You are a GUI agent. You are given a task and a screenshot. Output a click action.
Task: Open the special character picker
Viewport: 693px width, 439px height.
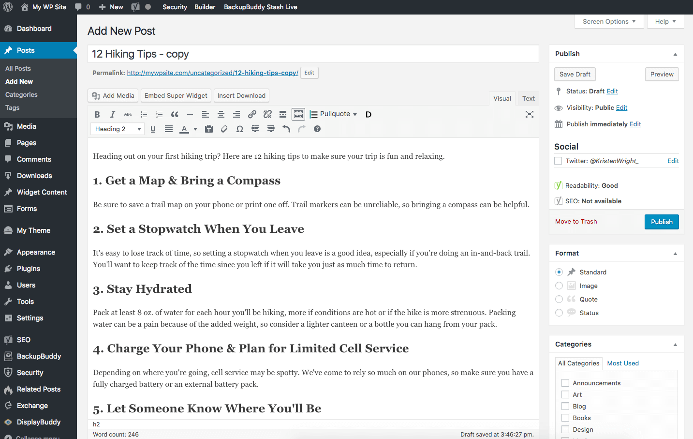click(239, 129)
